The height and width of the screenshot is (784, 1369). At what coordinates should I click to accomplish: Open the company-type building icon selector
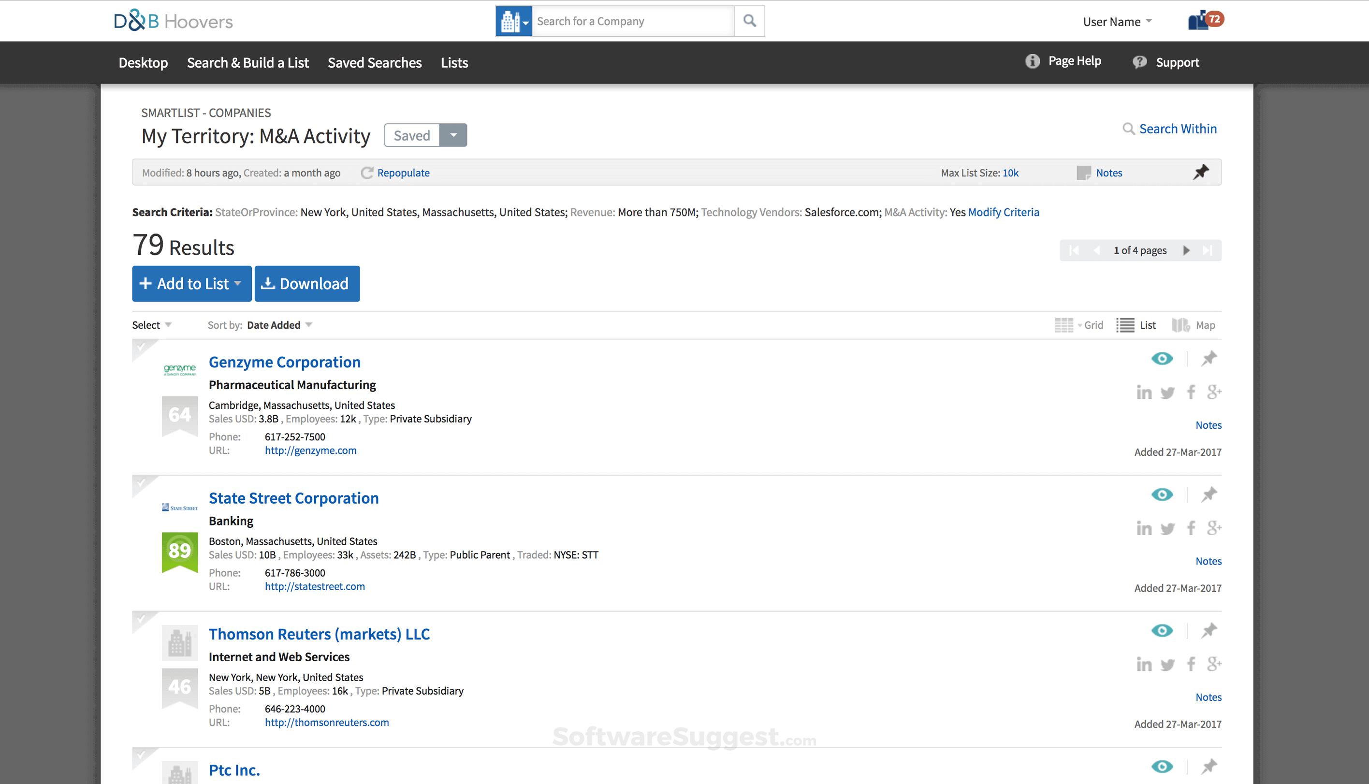click(x=513, y=21)
